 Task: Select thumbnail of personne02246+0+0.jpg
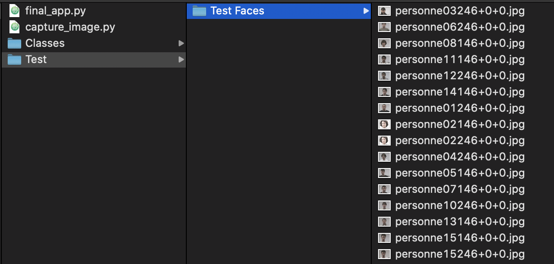coord(384,141)
